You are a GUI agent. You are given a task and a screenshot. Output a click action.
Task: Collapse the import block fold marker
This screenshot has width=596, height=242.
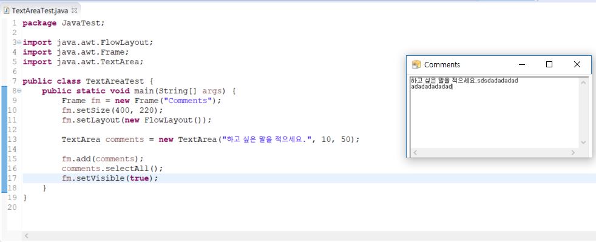coord(19,42)
